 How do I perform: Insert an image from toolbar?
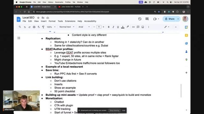(143, 27)
